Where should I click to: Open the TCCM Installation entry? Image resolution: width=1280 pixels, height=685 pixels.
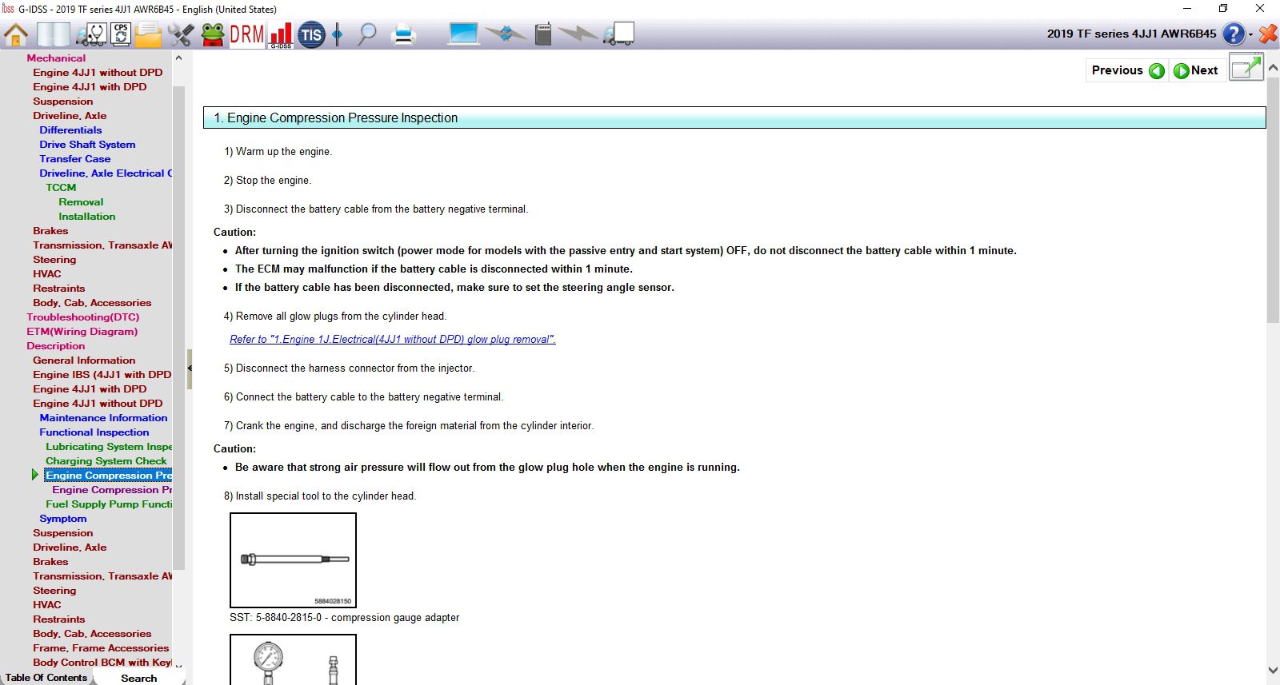click(86, 216)
